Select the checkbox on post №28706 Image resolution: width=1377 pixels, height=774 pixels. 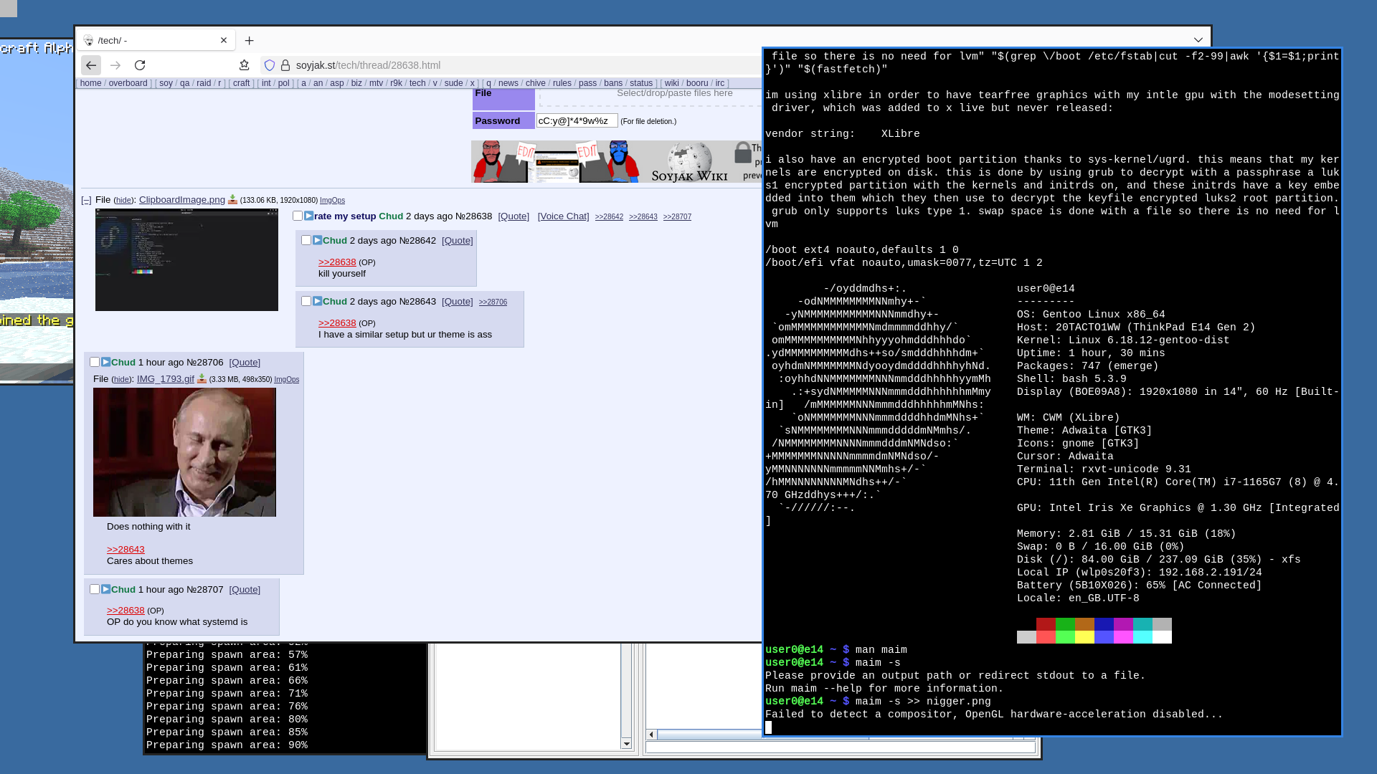[95, 362]
